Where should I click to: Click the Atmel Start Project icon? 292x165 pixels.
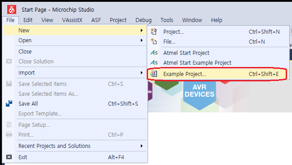pos(154,53)
